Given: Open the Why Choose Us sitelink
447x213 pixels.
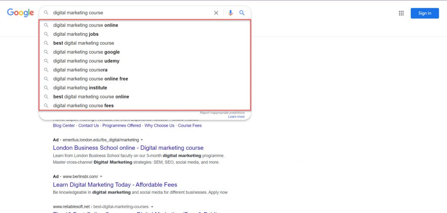Looking at the screenshot, I should tap(159, 125).
